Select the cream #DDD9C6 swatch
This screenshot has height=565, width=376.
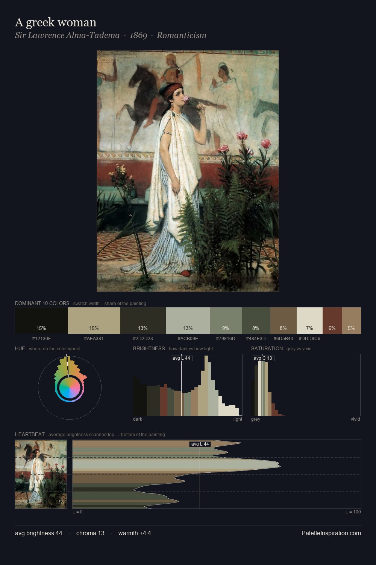[309, 321]
